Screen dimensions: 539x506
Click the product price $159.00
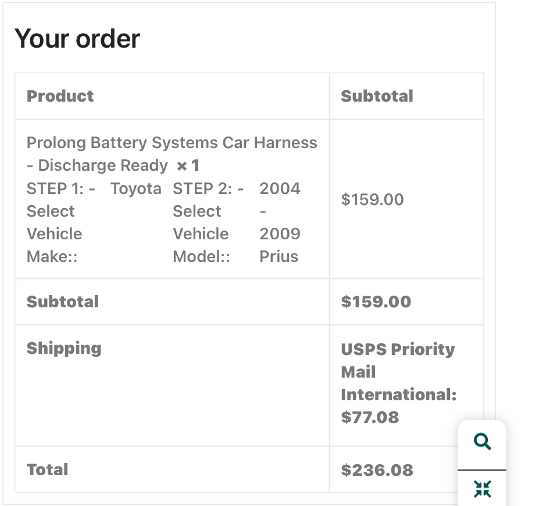(x=372, y=199)
